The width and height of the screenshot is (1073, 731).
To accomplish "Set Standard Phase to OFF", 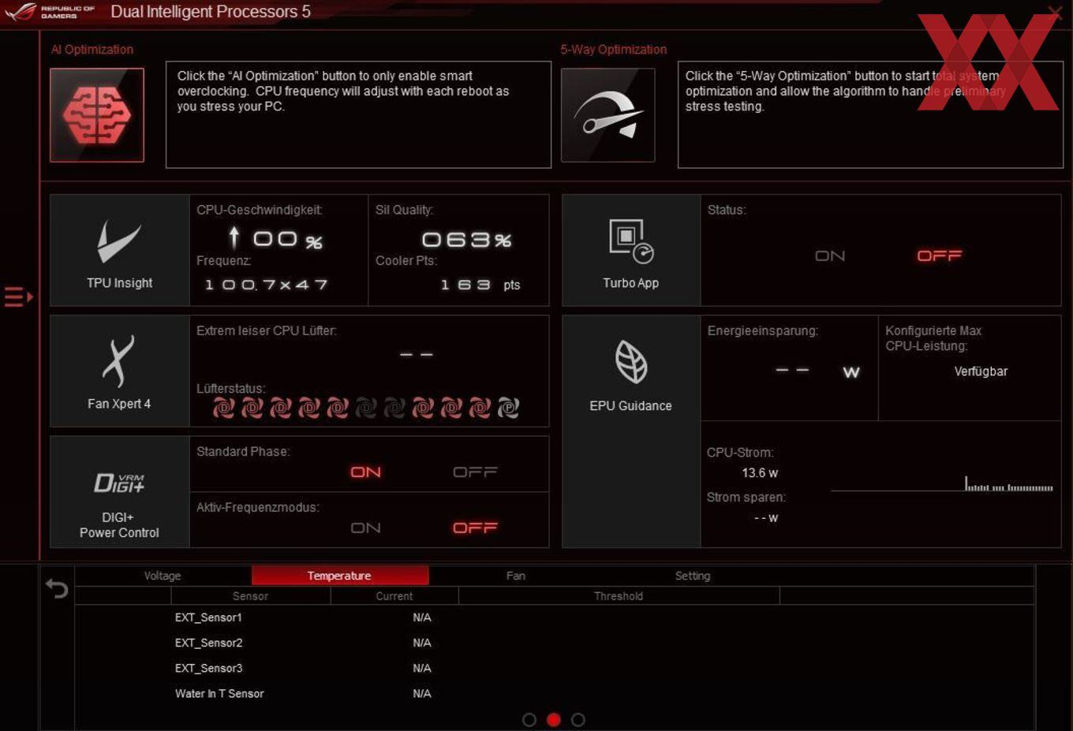I will pyautogui.click(x=475, y=472).
